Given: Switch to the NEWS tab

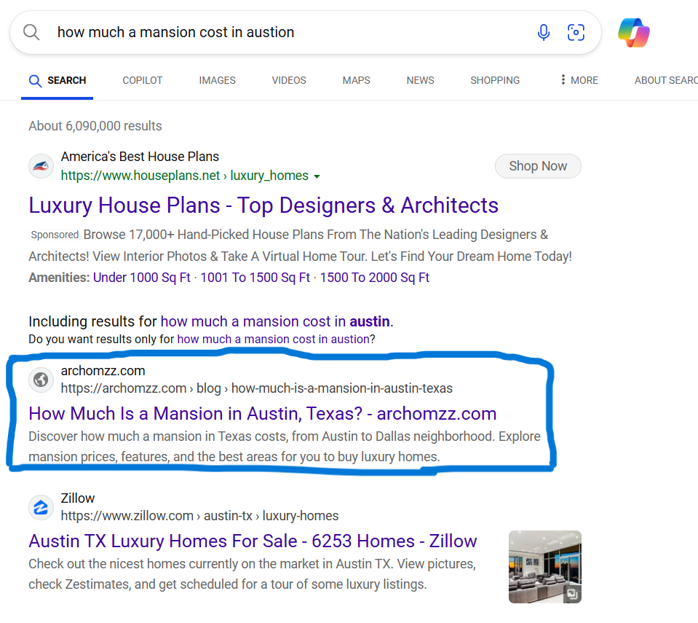Looking at the screenshot, I should (x=420, y=80).
